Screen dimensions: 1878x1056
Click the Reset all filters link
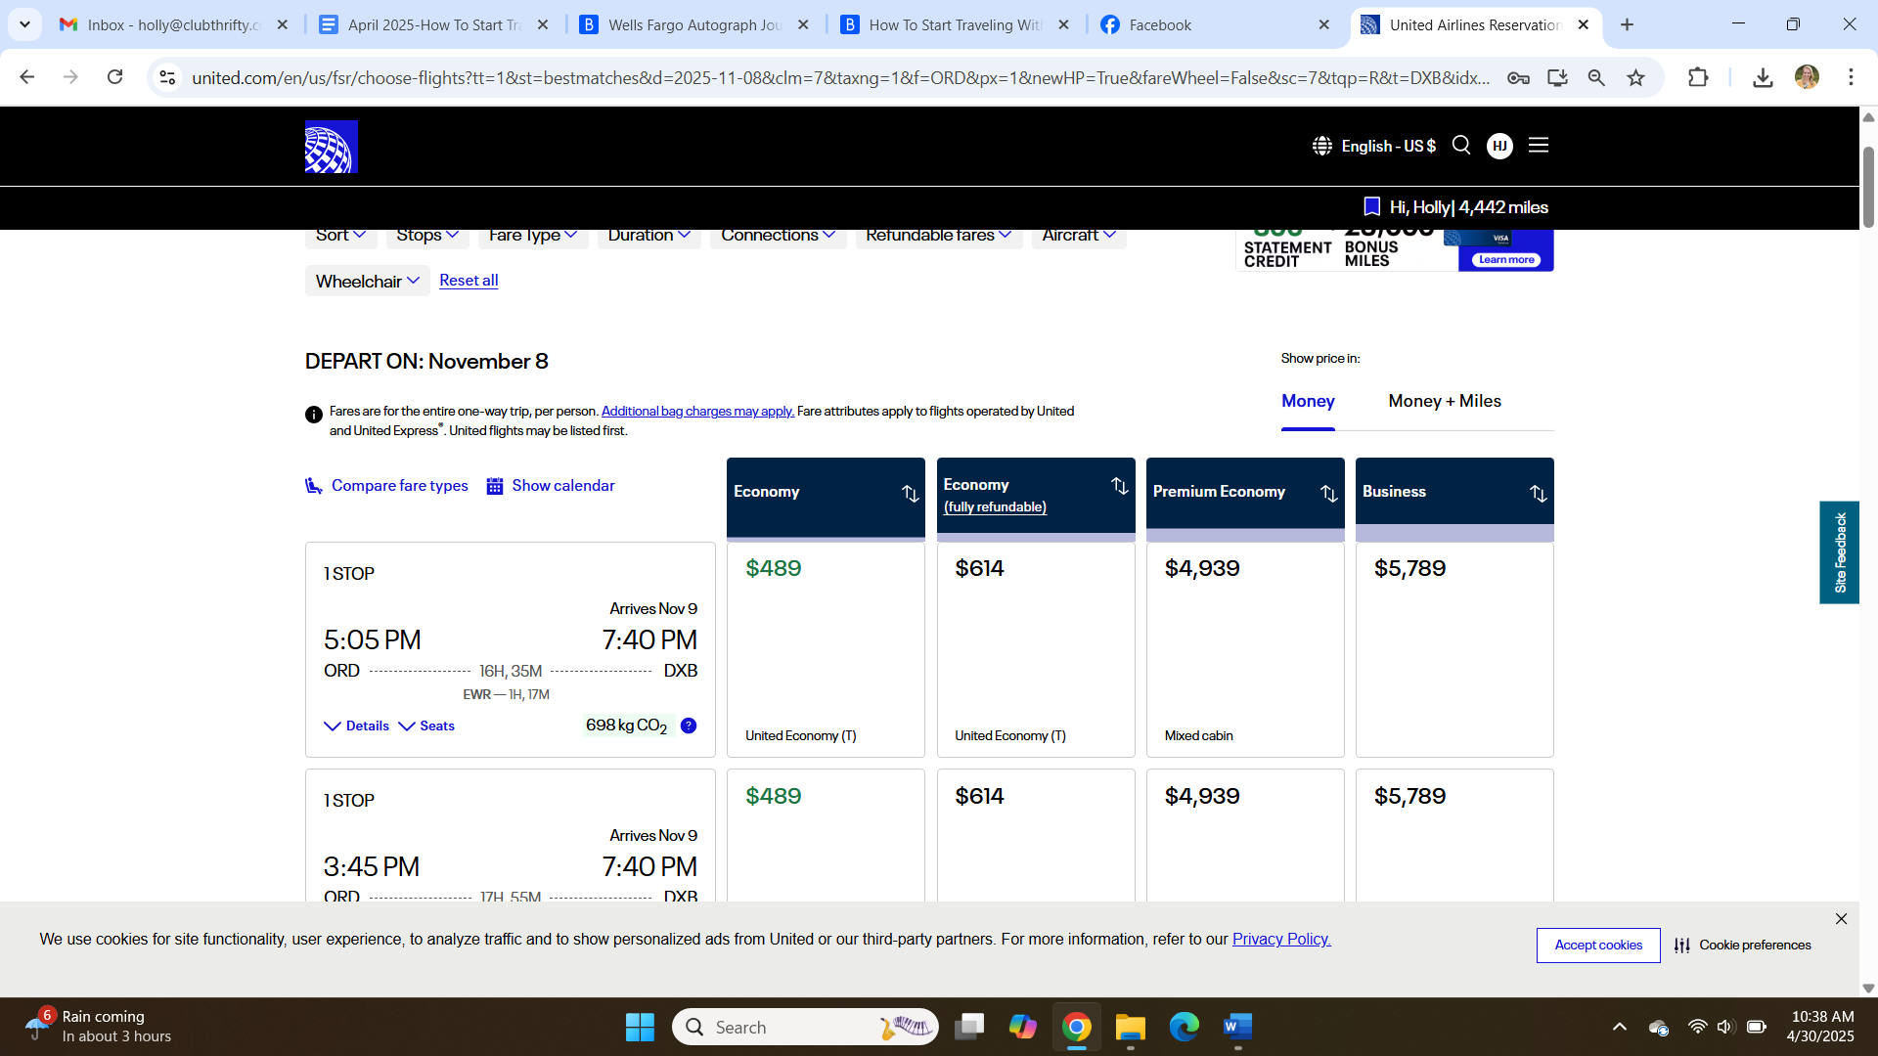tap(469, 281)
